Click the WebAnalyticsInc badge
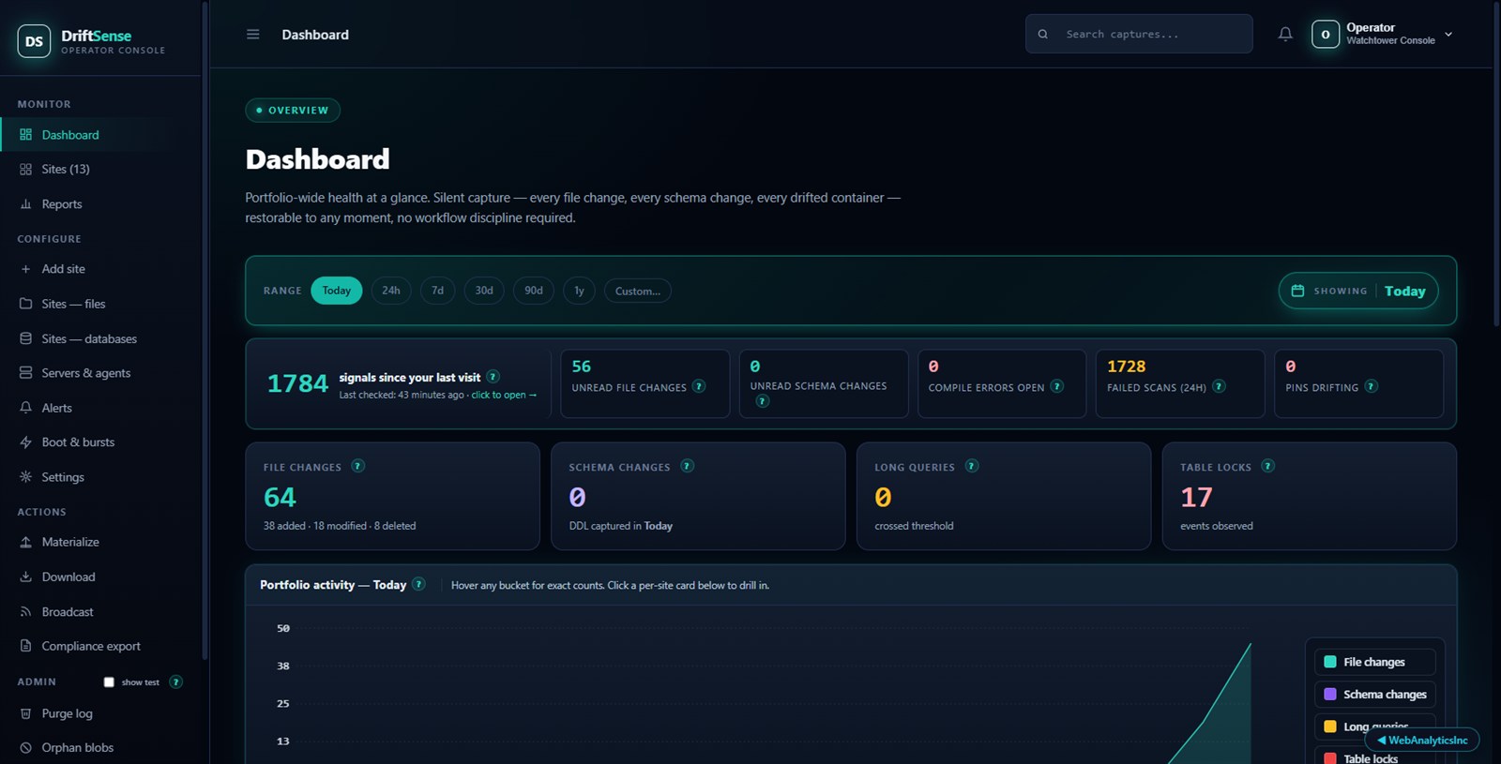 pyautogui.click(x=1422, y=740)
